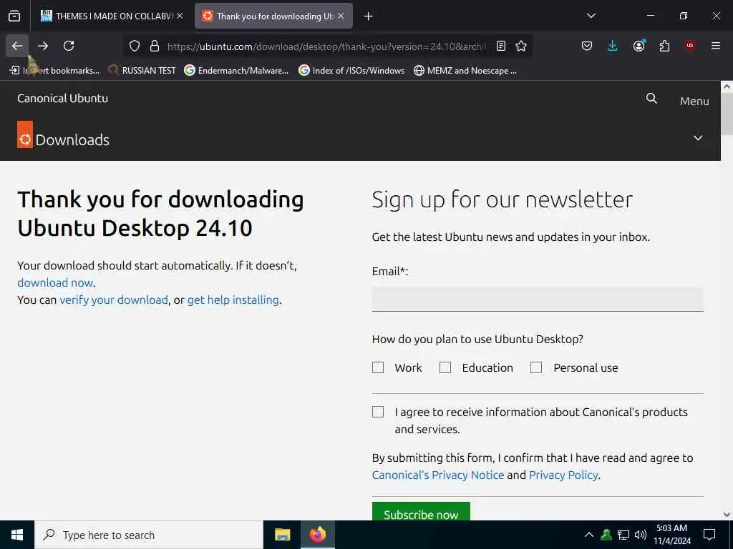Open the Import bookmarks bookmark
This screenshot has width=733, height=549.
point(54,71)
